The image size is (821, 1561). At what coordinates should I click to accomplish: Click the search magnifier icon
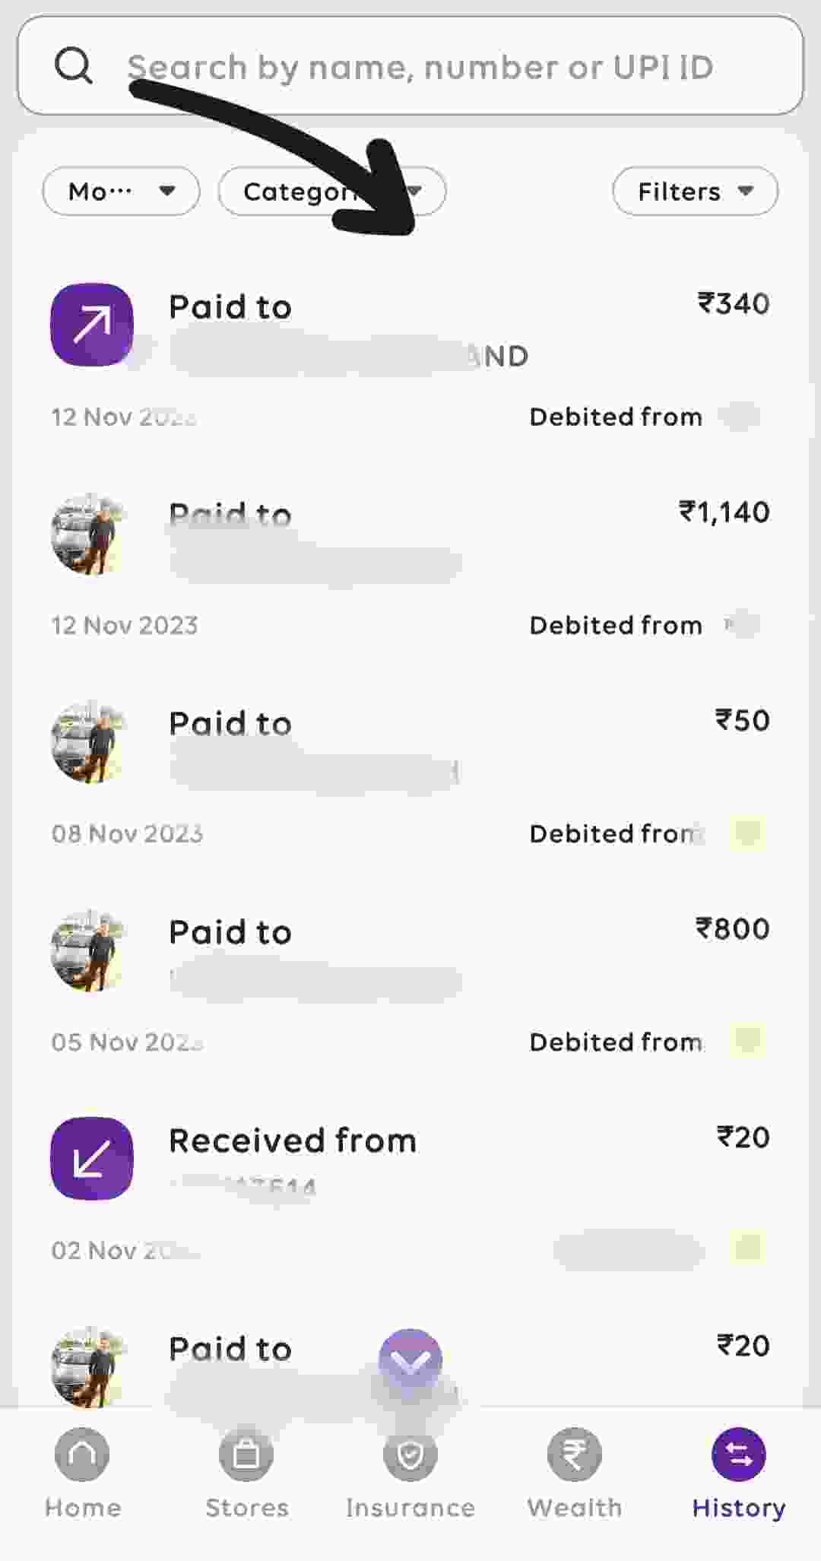coord(74,65)
